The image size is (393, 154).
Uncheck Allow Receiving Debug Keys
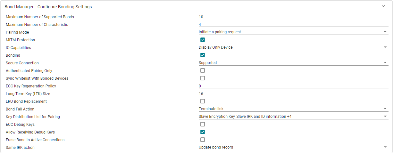[203, 132]
